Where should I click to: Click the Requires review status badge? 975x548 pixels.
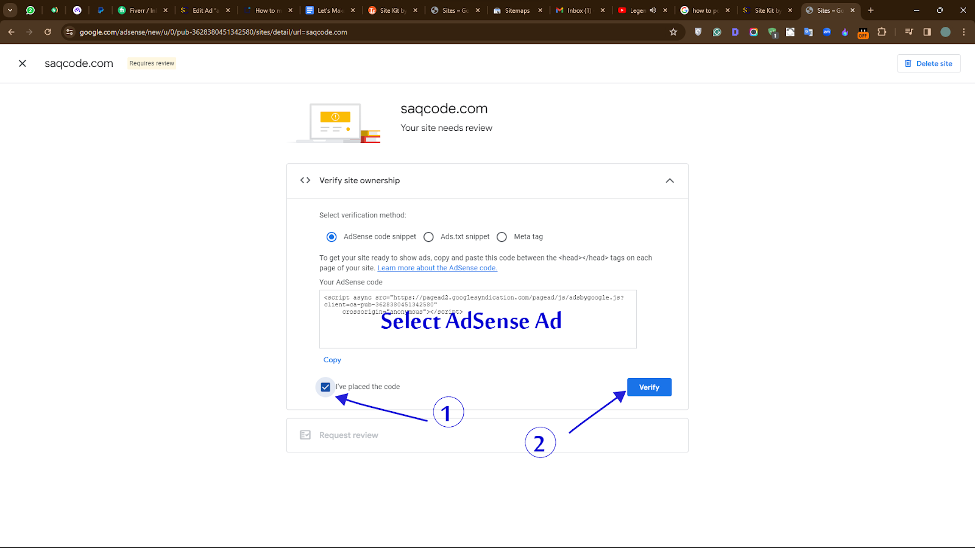(152, 63)
